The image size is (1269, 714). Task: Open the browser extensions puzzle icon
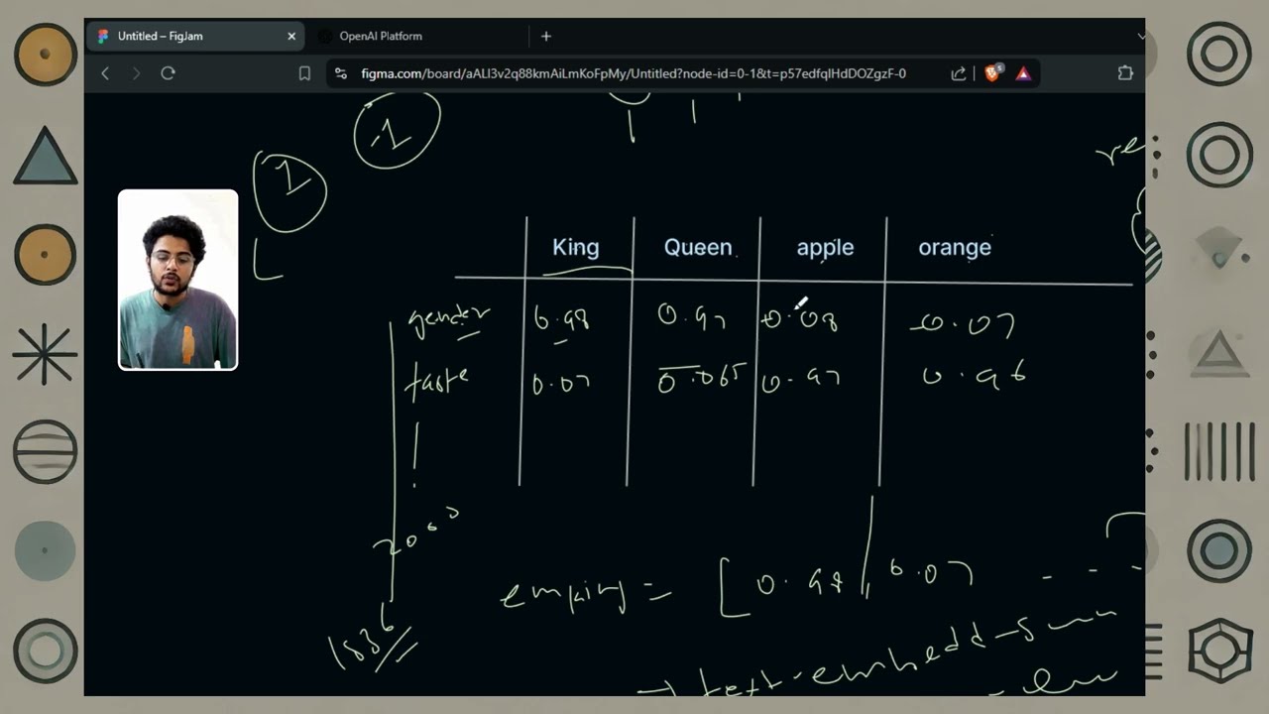pyautogui.click(x=1125, y=73)
